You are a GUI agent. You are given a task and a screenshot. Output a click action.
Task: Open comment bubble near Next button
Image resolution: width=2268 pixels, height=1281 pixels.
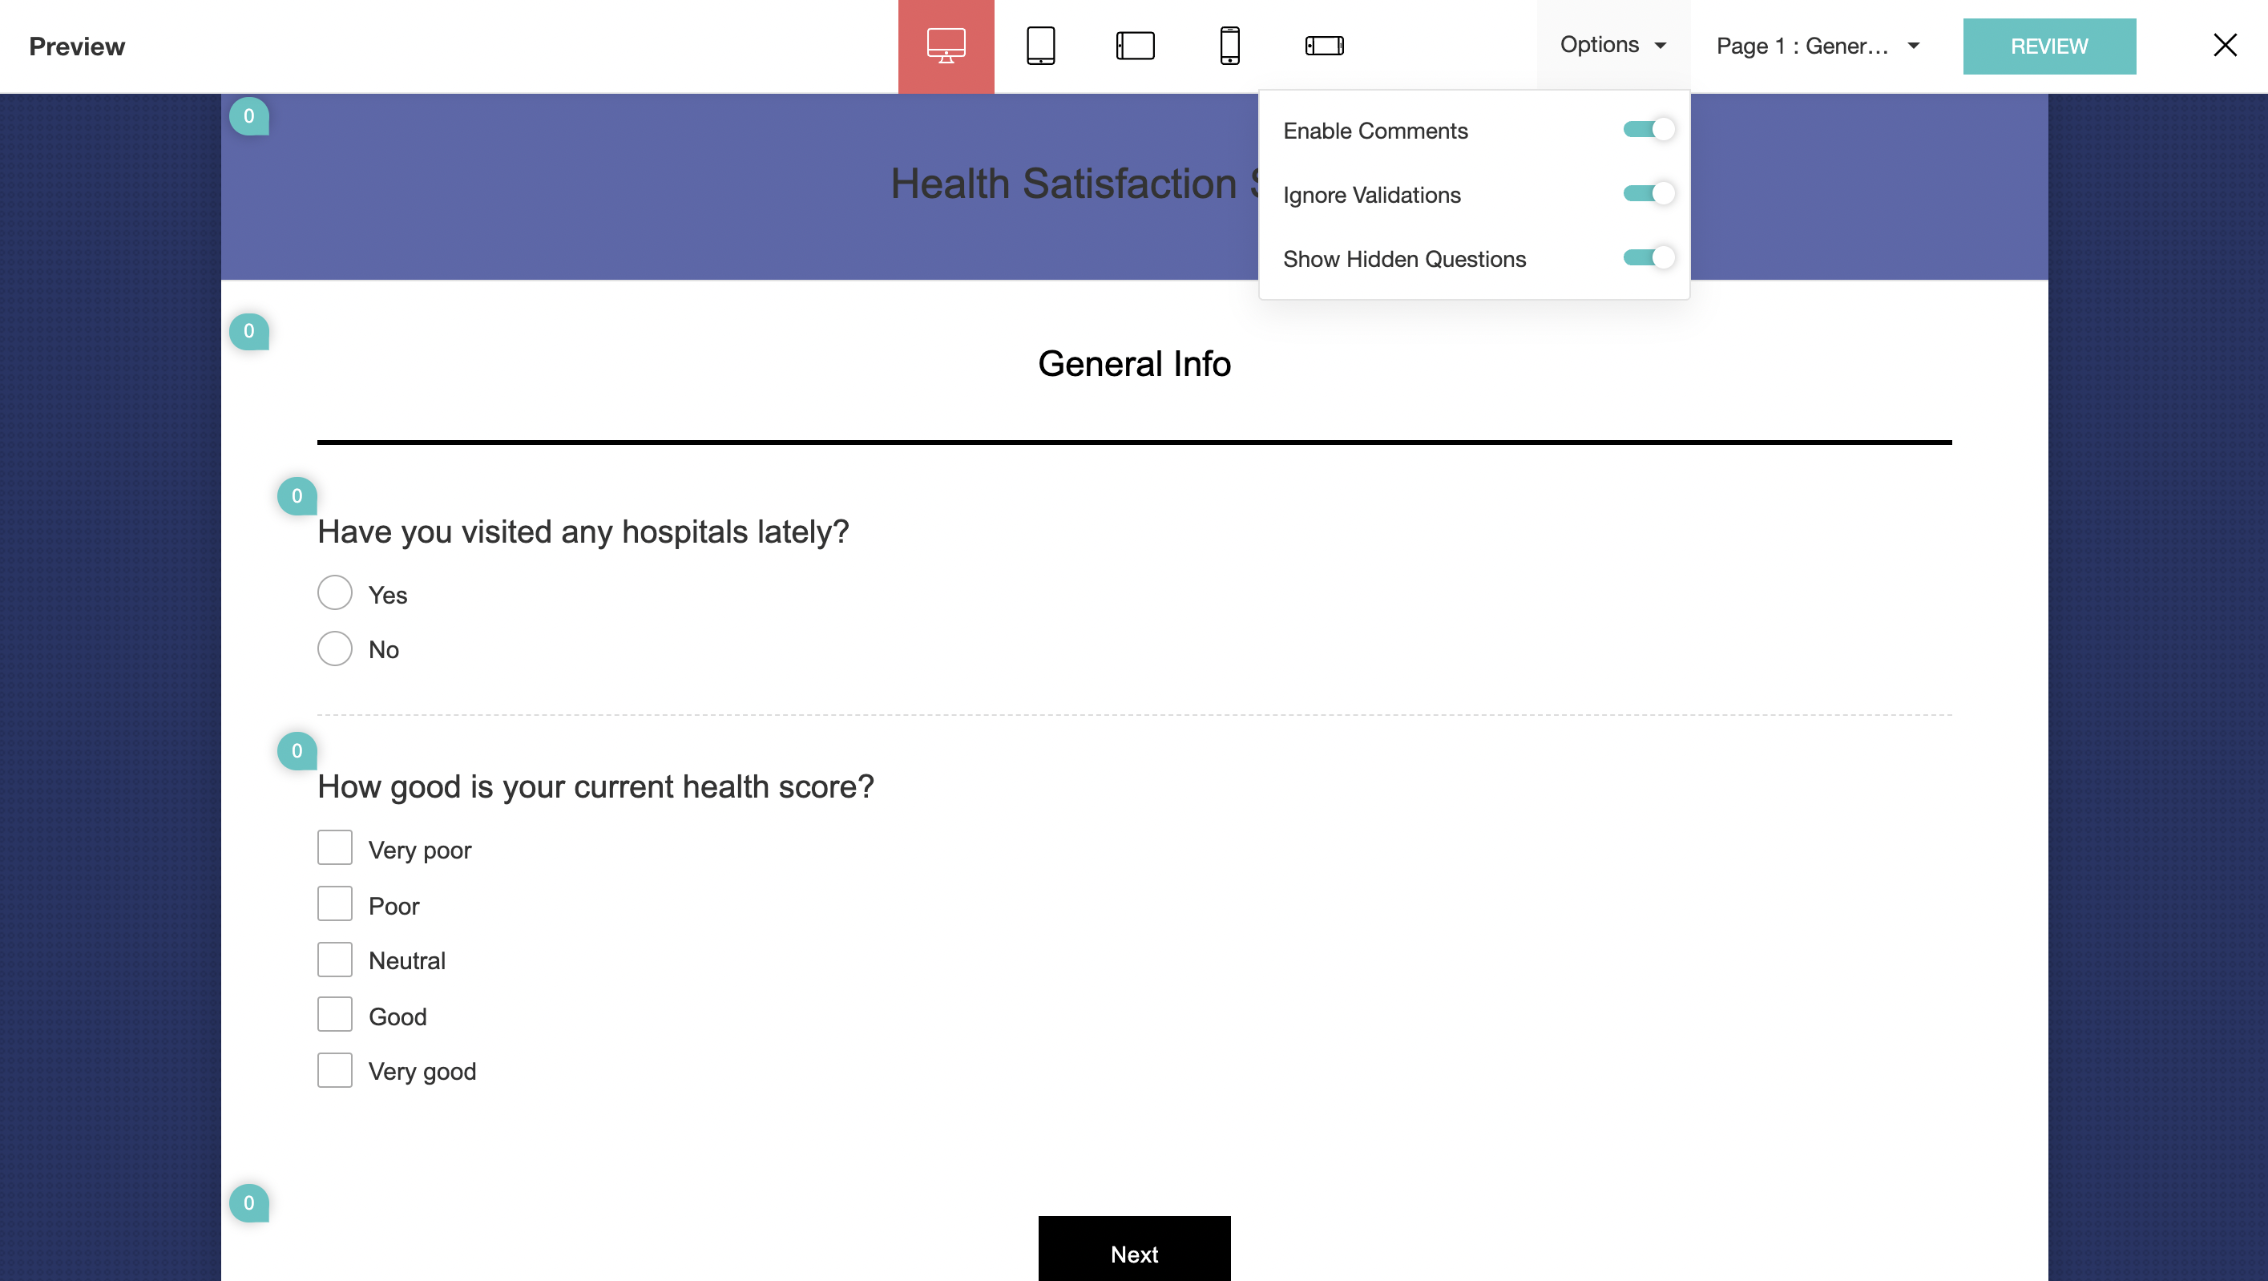coord(249,1202)
